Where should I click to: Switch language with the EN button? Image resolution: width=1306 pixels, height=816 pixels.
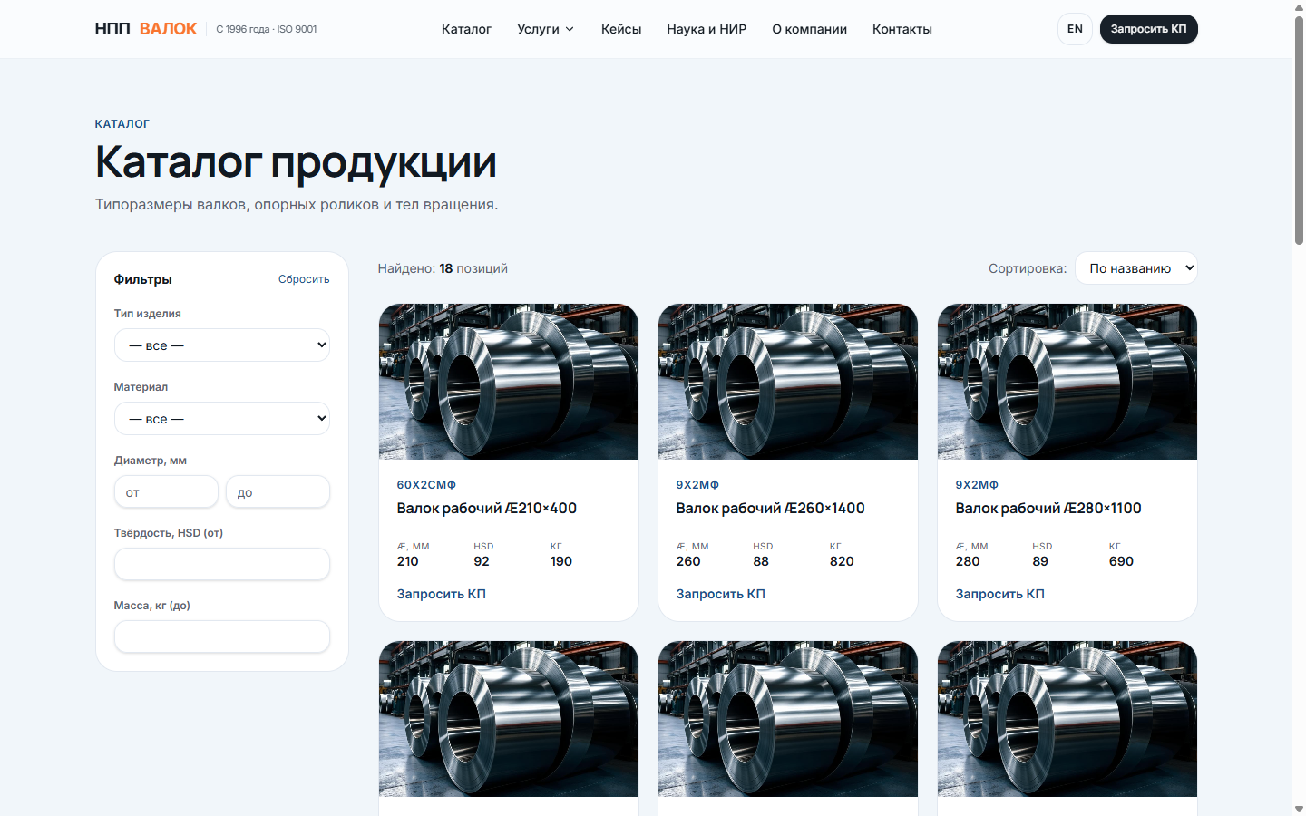[x=1075, y=29]
